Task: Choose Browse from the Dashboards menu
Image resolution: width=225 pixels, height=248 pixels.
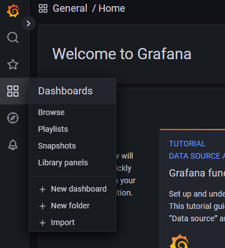Action: [x=51, y=112]
